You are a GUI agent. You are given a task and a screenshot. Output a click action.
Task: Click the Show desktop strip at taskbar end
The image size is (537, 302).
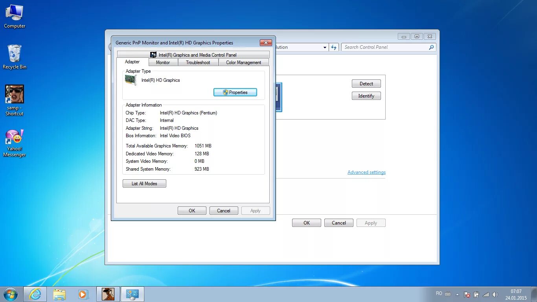click(534, 294)
